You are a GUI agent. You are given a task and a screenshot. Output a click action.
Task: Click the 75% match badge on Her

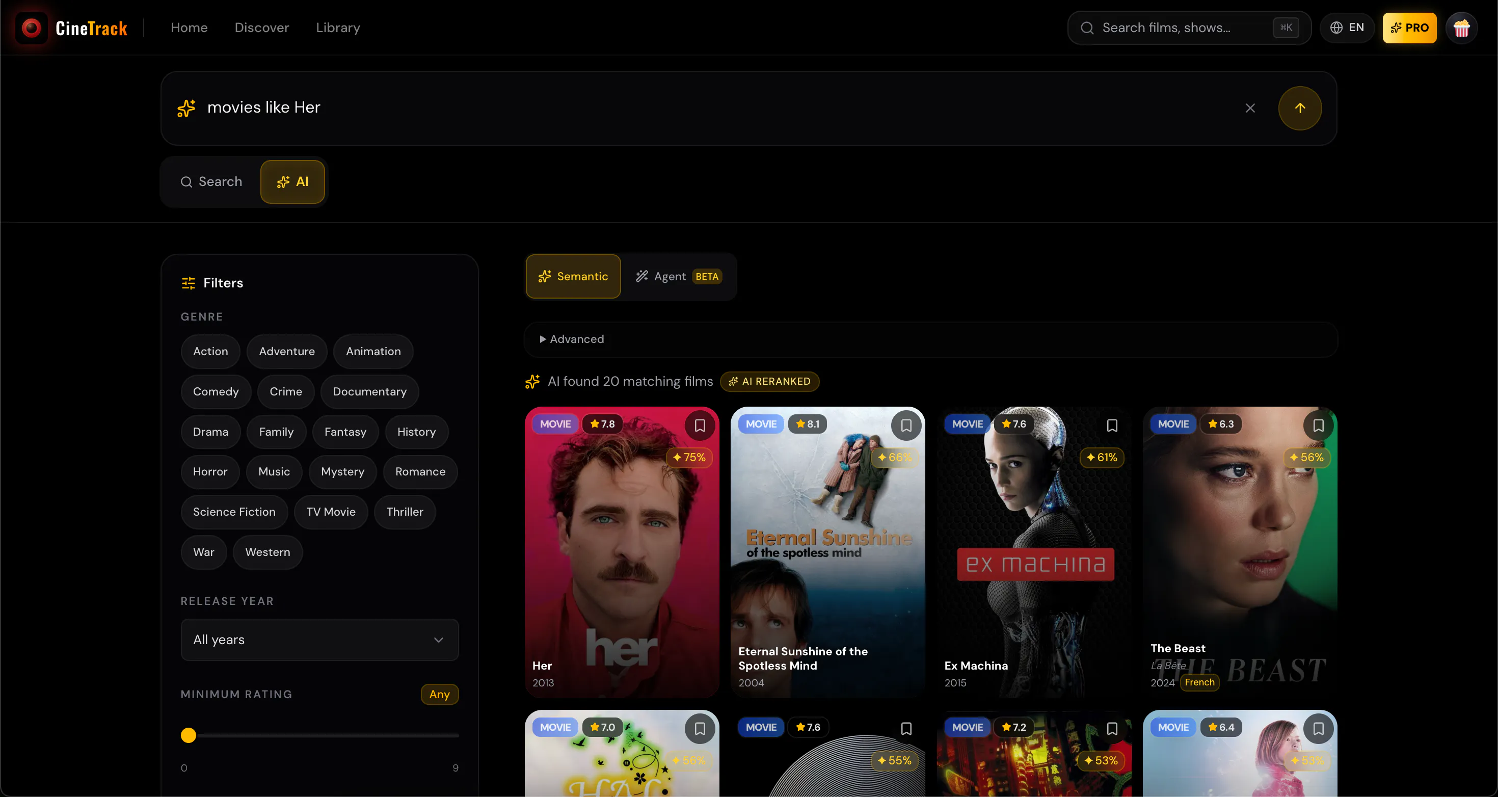click(689, 457)
